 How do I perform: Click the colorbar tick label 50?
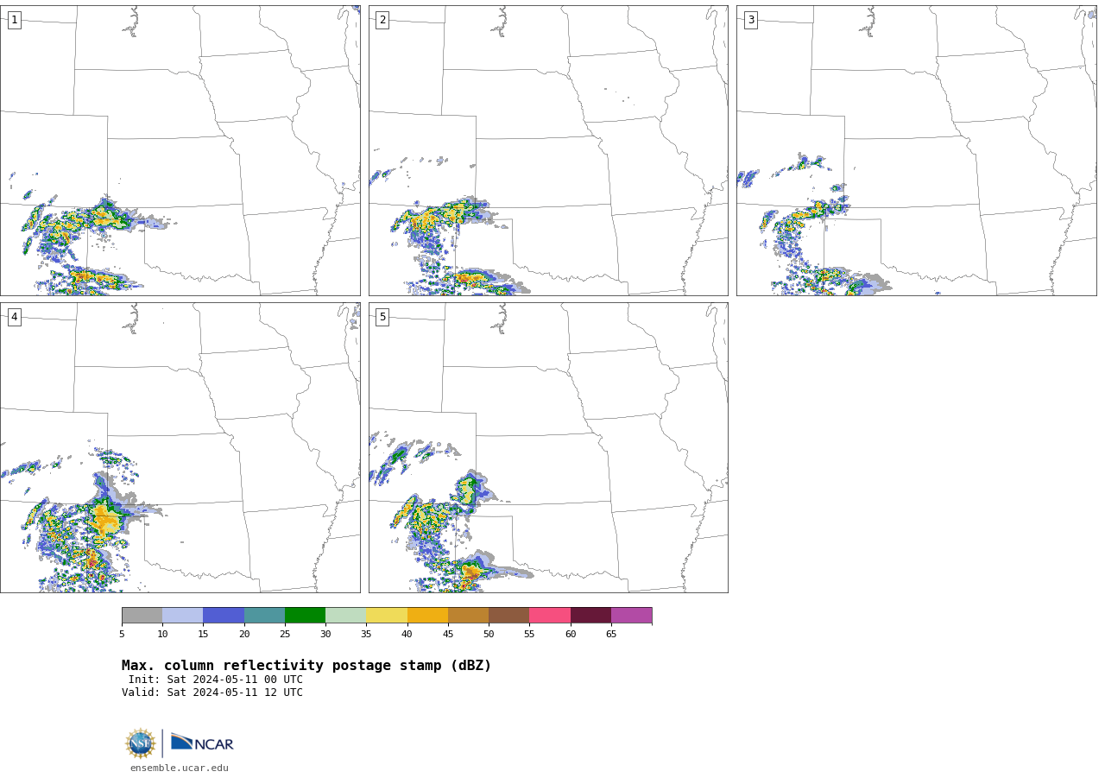point(489,635)
